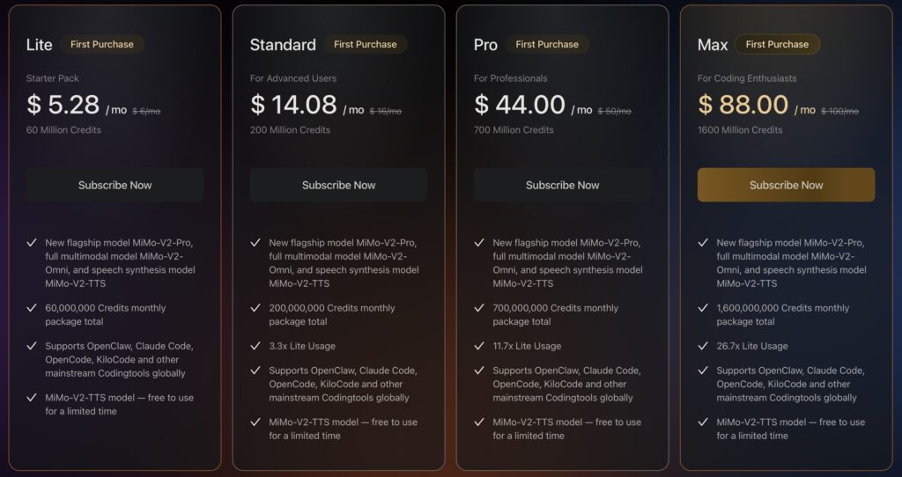Click the gold Max Subscribe Now button
This screenshot has height=477, width=902.
tap(786, 185)
